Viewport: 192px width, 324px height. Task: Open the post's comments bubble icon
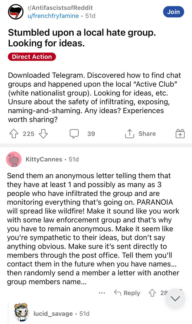(x=74, y=134)
